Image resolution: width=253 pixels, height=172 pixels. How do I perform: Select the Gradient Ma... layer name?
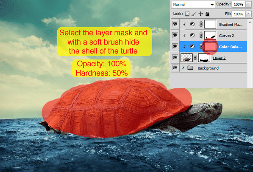point(231,25)
